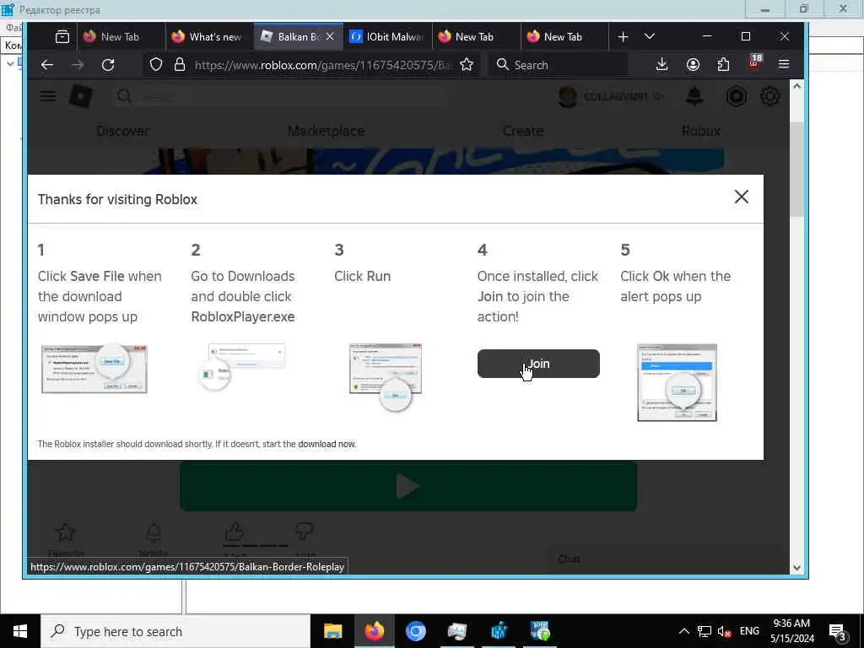
Task: Open a new tab with plus button
Action: pyautogui.click(x=624, y=37)
